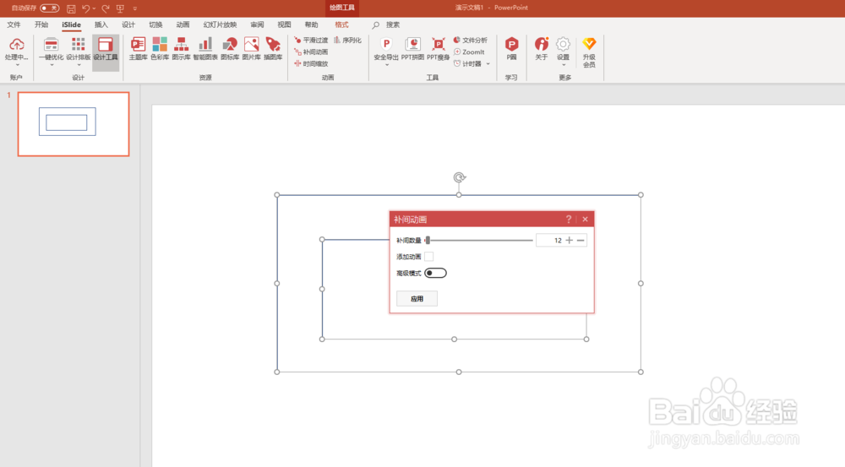Switch to the 切换 transitions tab
This screenshot has width=845, height=467.
[x=155, y=24]
